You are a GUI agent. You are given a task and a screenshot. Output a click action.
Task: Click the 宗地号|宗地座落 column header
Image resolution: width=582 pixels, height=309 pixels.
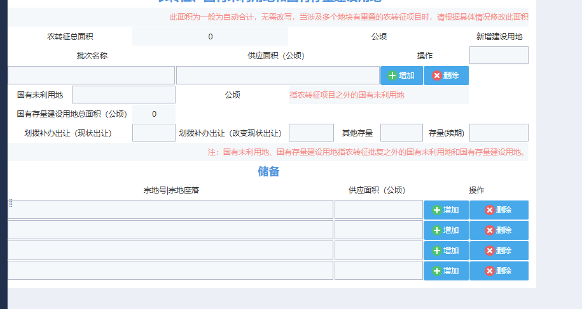tap(171, 190)
